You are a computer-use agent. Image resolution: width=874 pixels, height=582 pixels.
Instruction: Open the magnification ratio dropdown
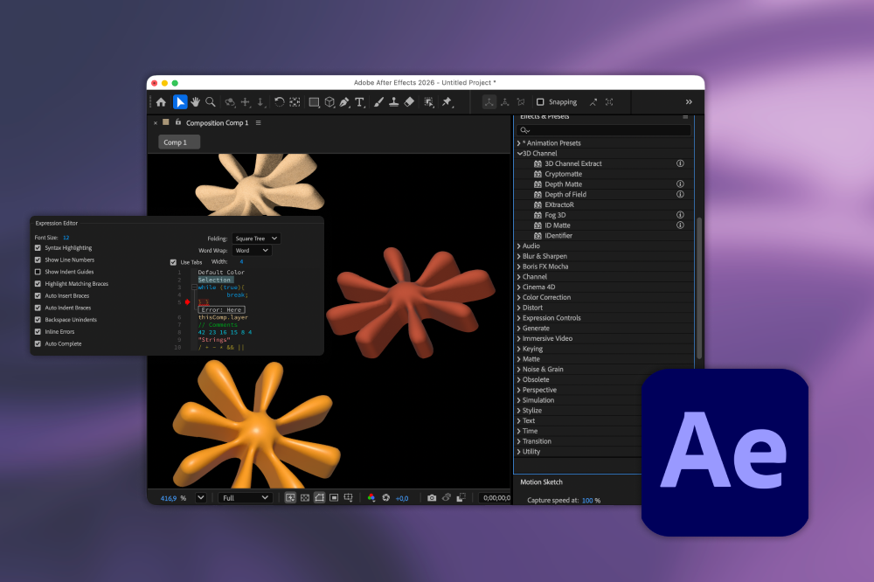pyautogui.click(x=201, y=498)
